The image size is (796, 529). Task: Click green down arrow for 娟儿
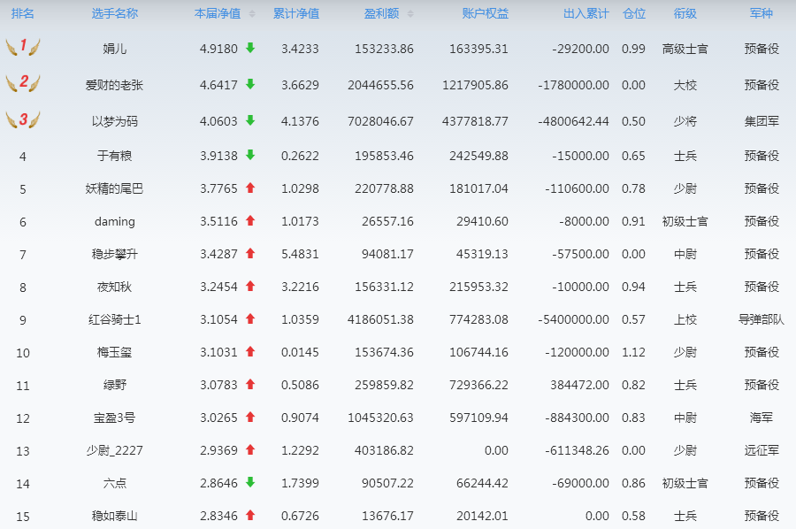click(x=250, y=49)
